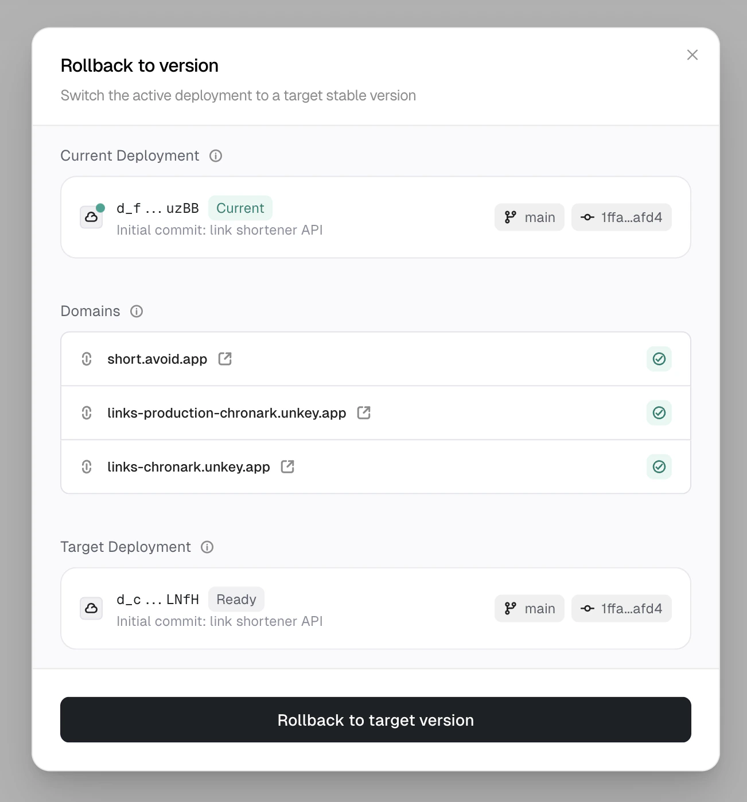Toggle the verified status on links-production-chronark.unkey.app
The height and width of the screenshot is (802, 747).
[x=659, y=412]
